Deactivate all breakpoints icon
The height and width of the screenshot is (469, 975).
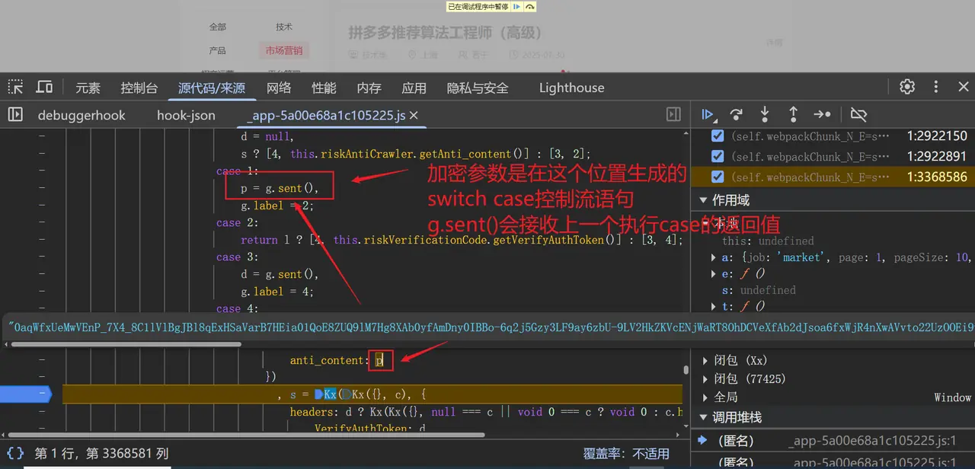(858, 114)
